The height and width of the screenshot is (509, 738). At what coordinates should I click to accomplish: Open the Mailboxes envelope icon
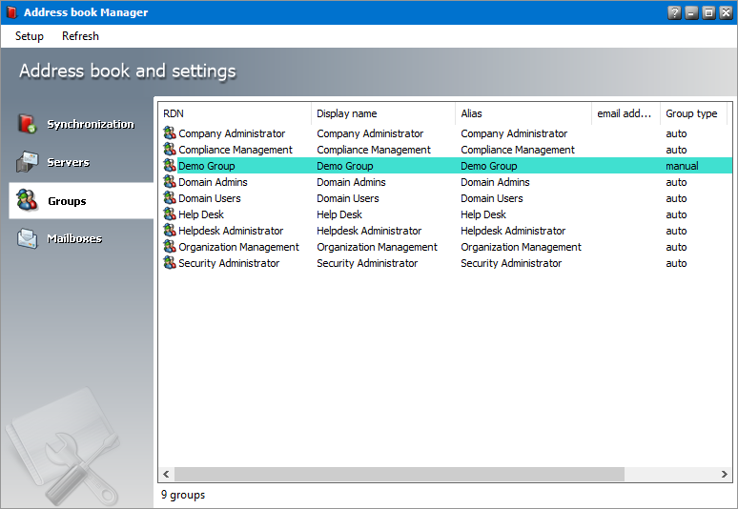(27, 238)
